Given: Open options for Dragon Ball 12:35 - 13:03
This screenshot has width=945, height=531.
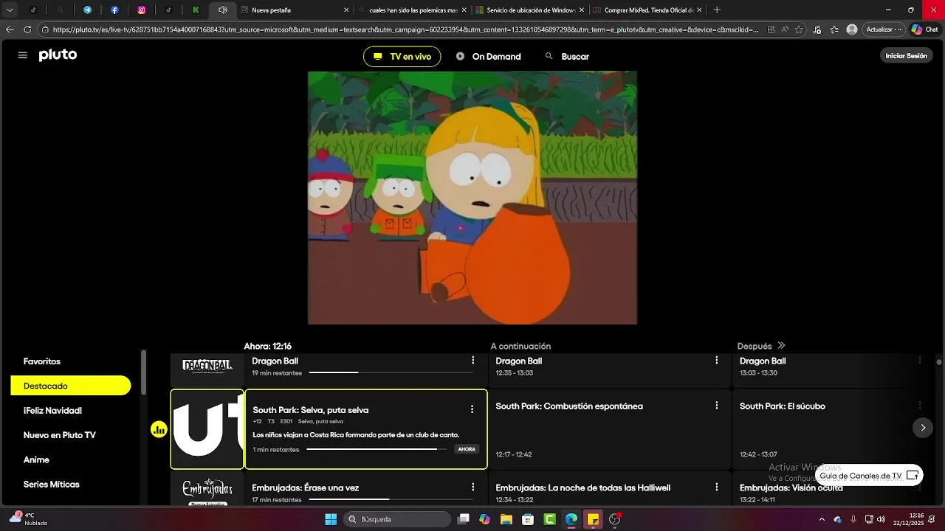Looking at the screenshot, I should [x=716, y=361].
